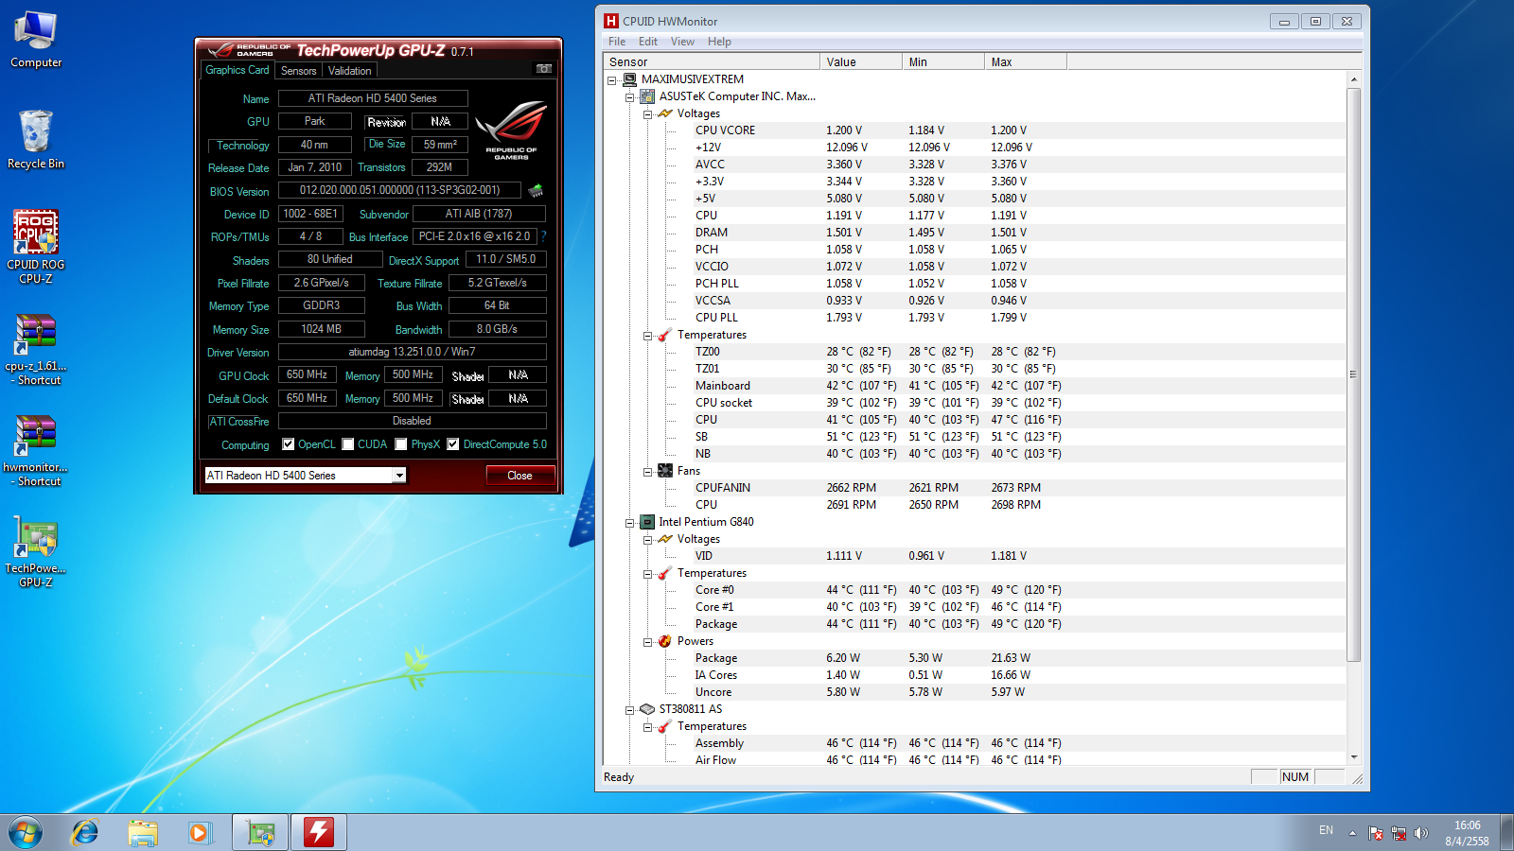The height and width of the screenshot is (851, 1514).
Task: Select the cpu-z_1.61 Shortcut desktop icon
Action: [36, 350]
